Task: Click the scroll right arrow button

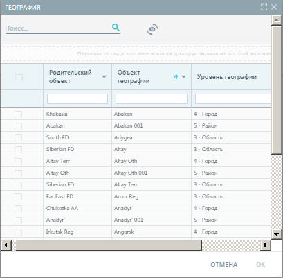Action: [x=266, y=245]
